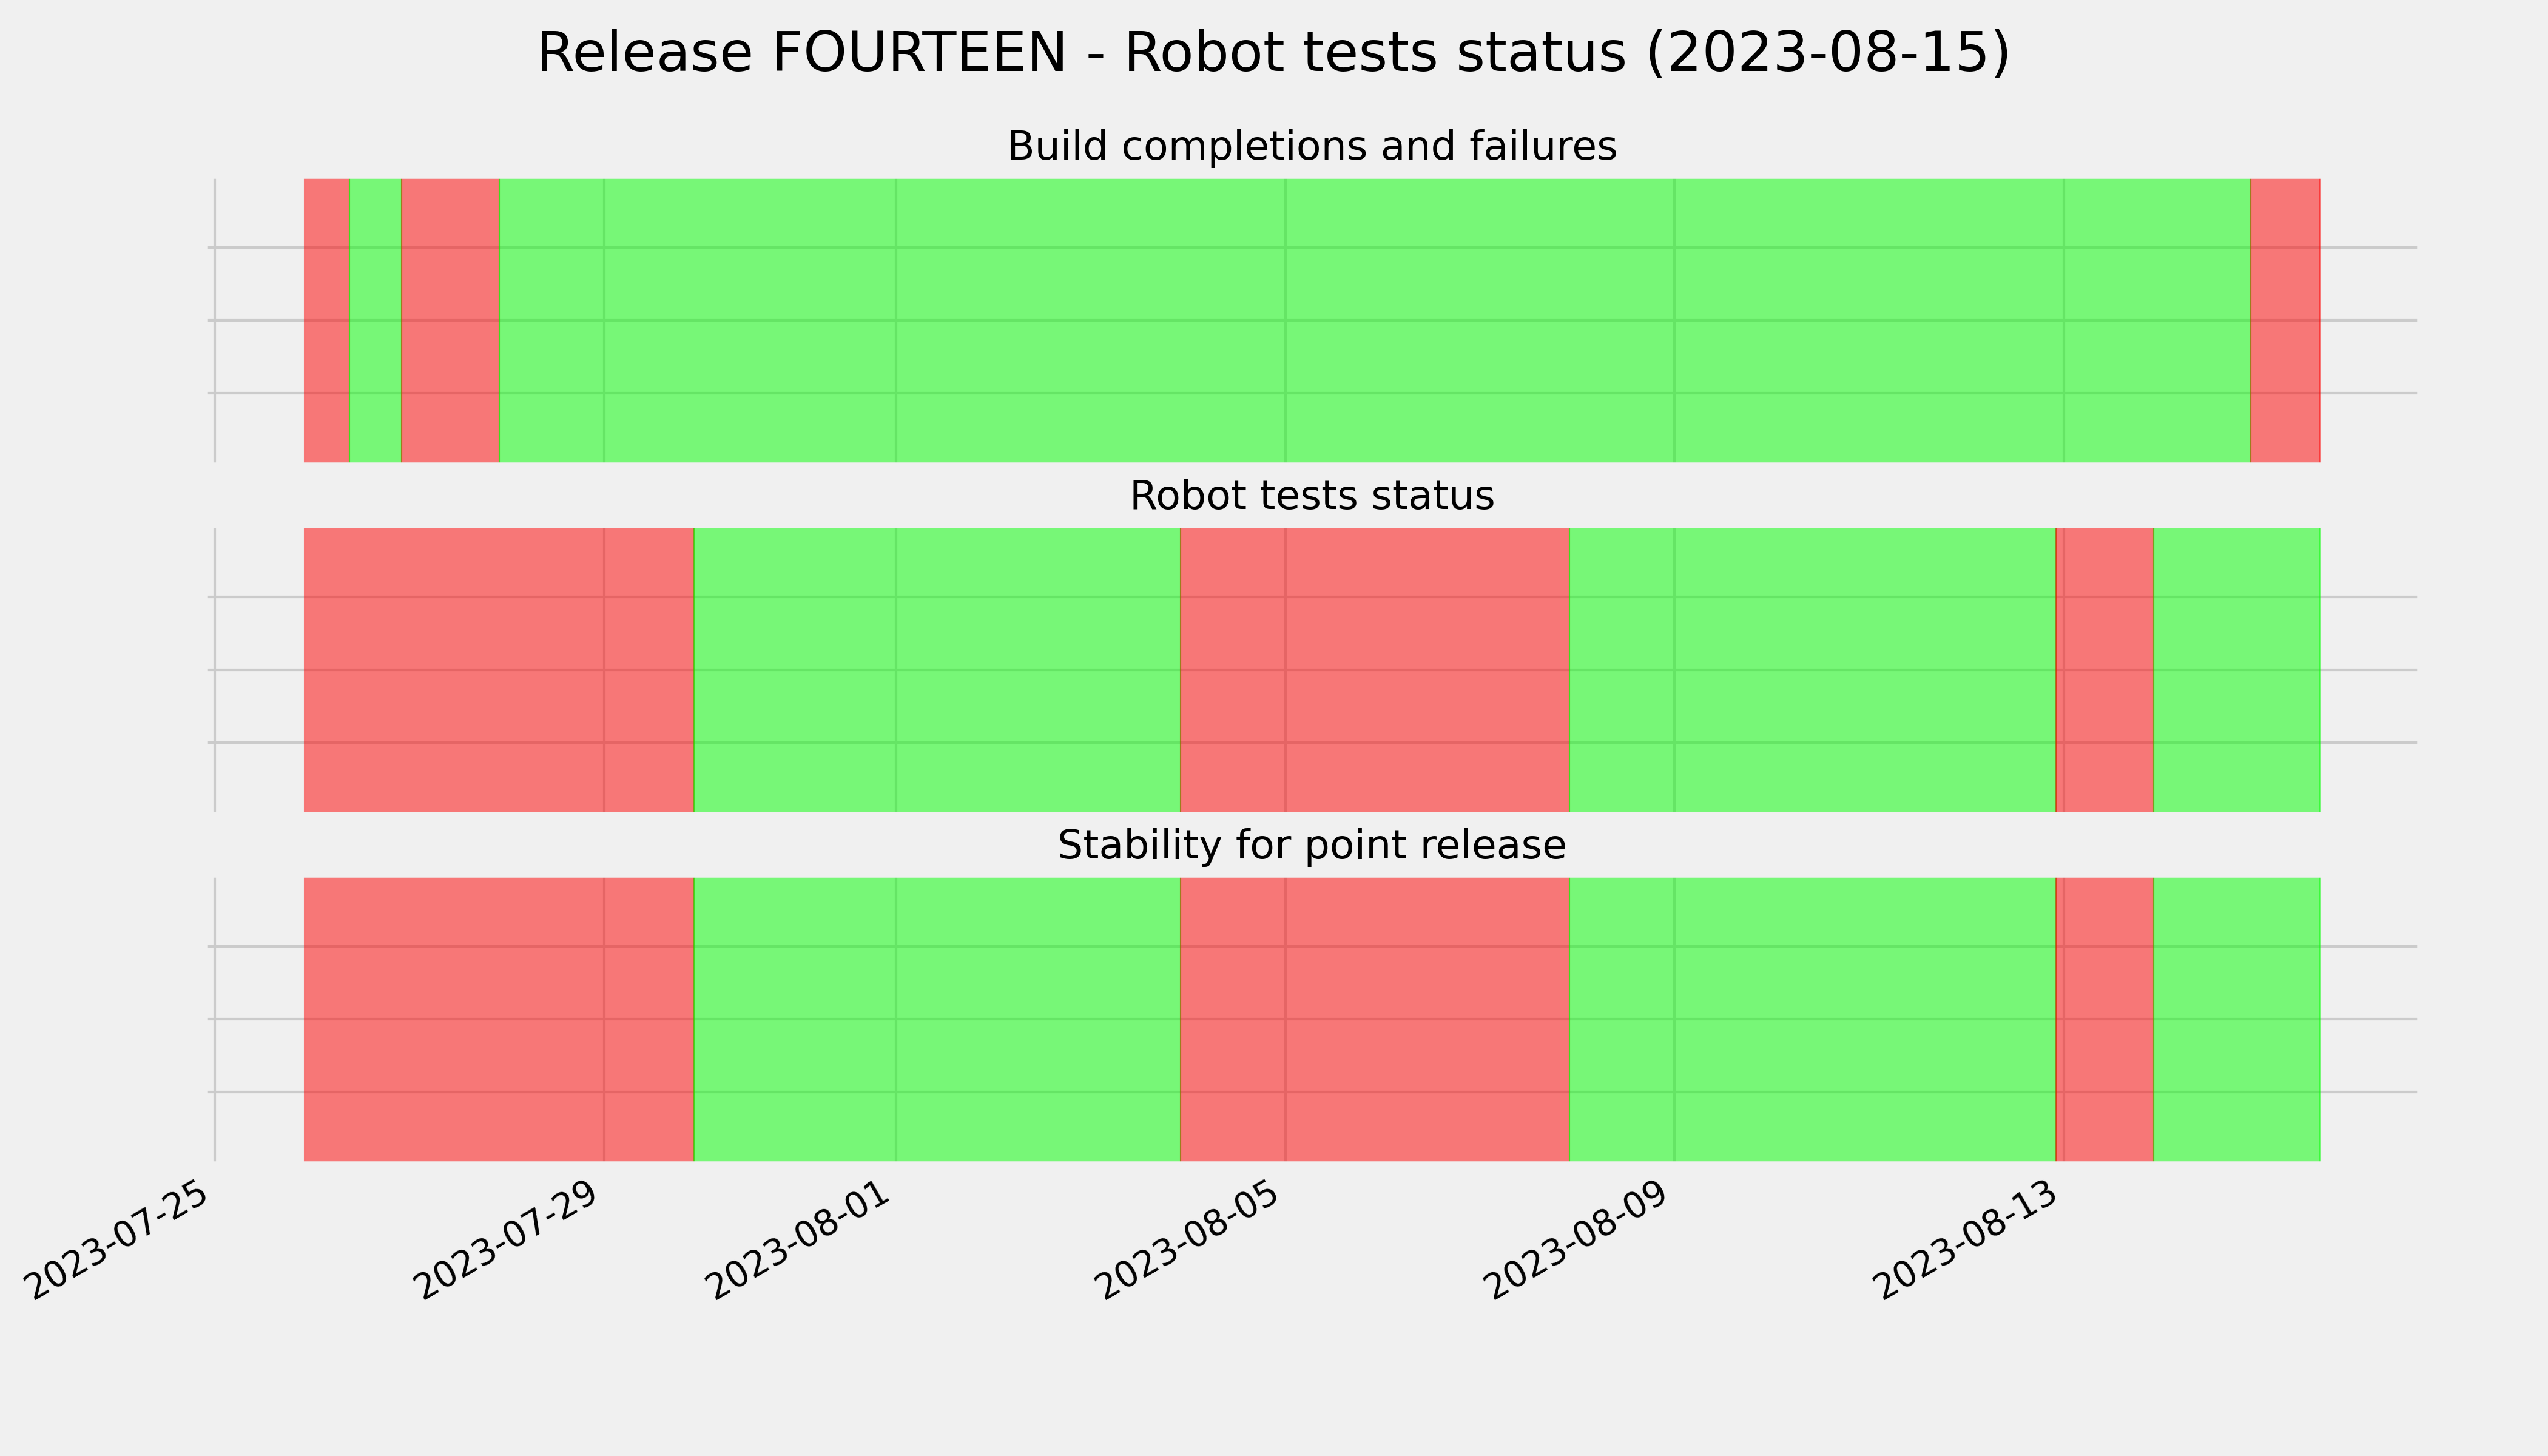Click the last green block in Stability chart

point(2236,1019)
